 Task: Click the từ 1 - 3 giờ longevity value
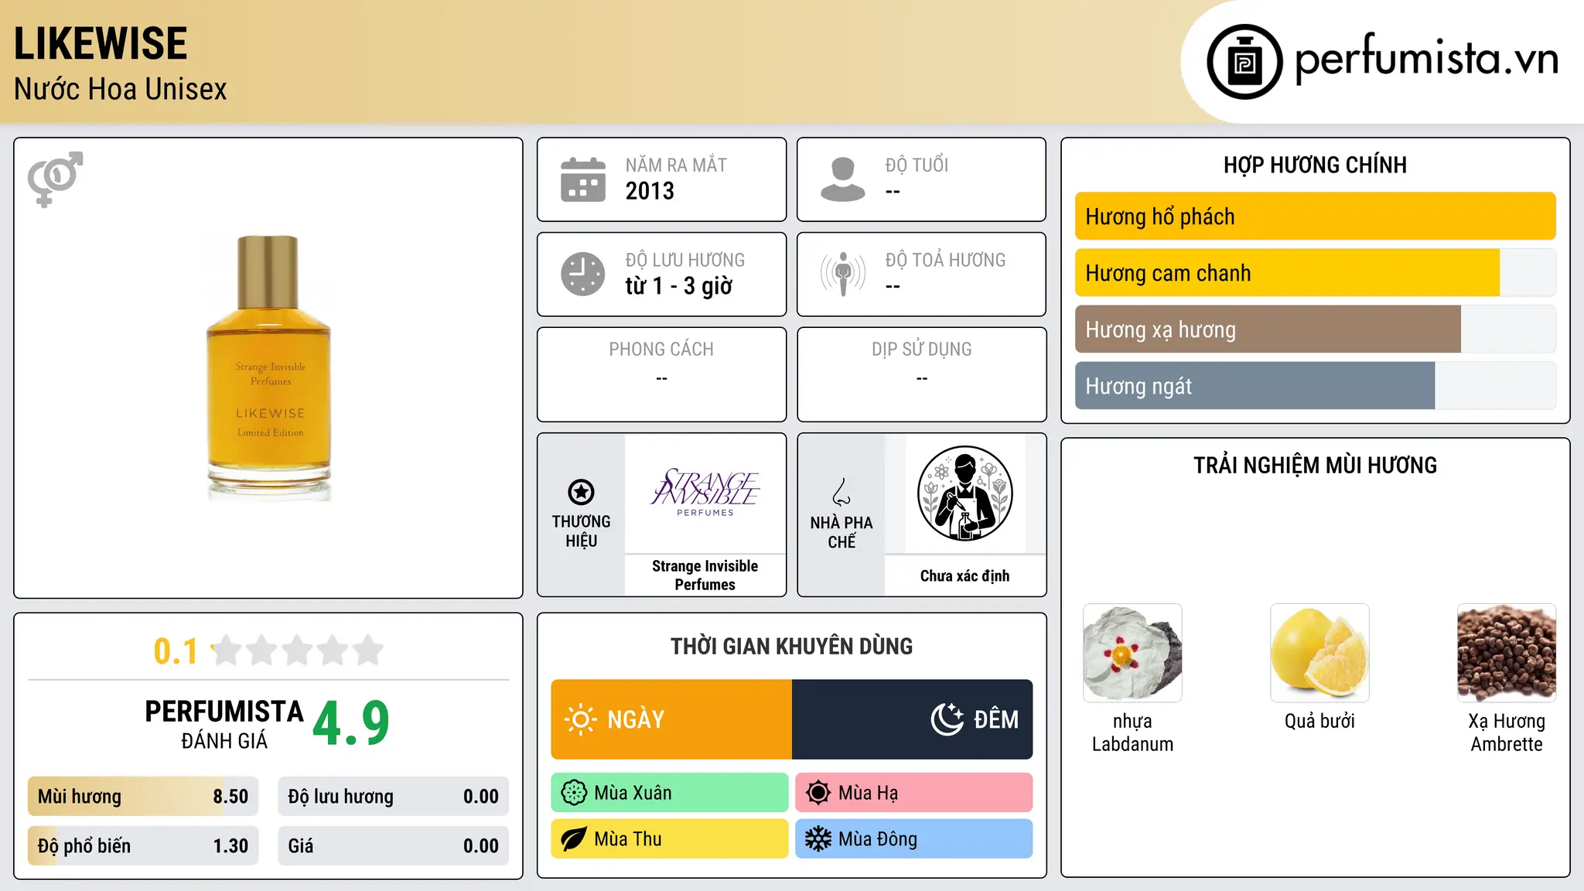point(679,286)
